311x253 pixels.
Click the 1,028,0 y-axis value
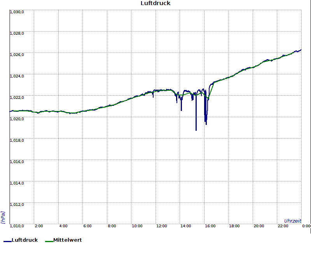pyautogui.click(x=17, y=33)
